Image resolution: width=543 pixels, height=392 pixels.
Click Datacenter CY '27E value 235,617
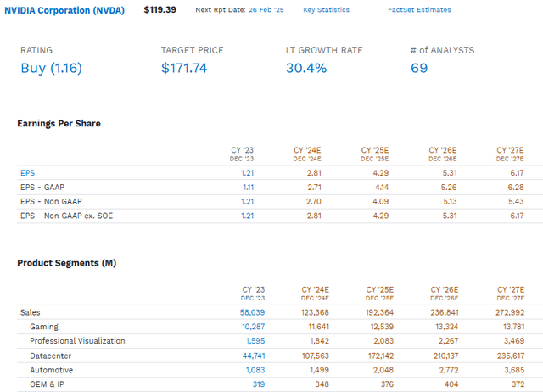[x=511, y=356]
